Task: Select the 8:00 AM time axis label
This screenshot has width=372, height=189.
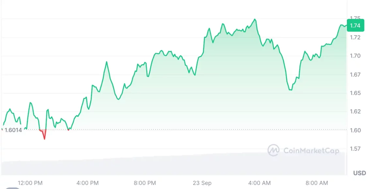Action: point(317,183)
